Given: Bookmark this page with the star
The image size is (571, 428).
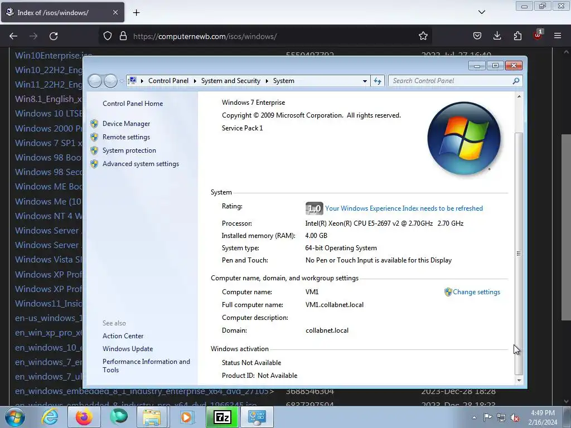Looking at the screenshot, I should tap(423, 36).
